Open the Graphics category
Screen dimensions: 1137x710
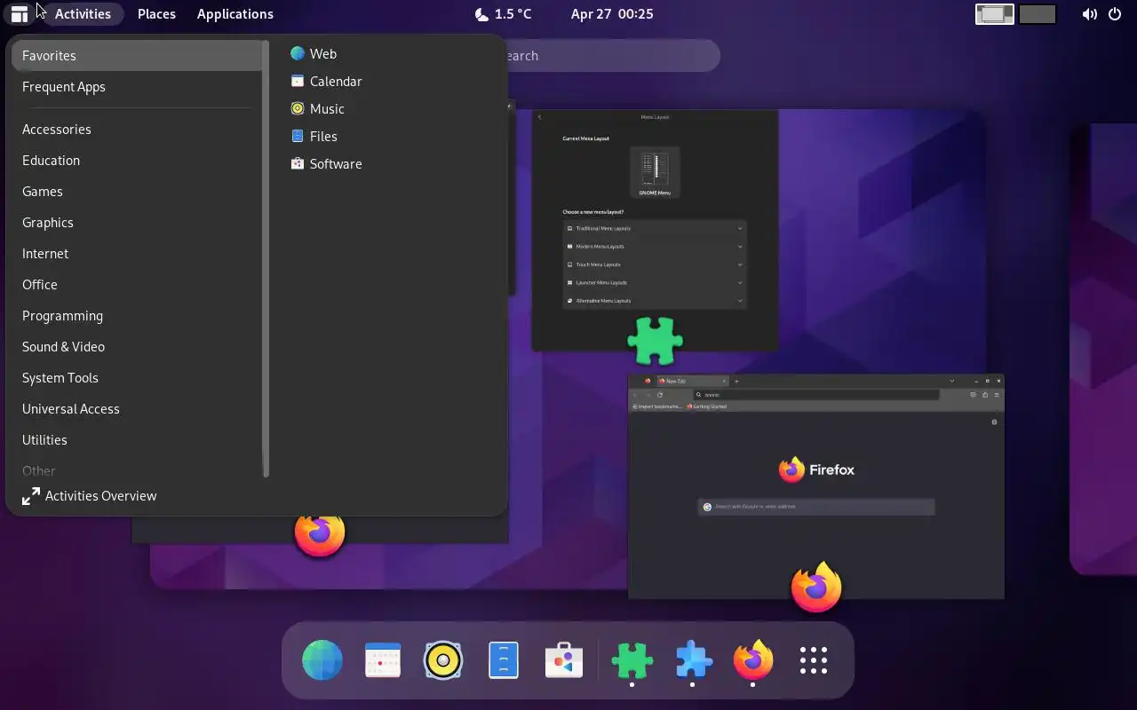pyautogui.click(x=137, y=222)
